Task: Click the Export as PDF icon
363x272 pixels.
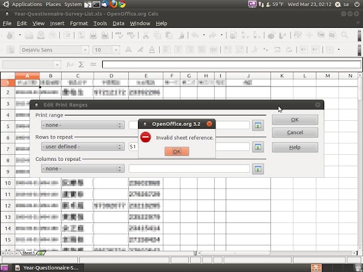Action: point(81,35)
